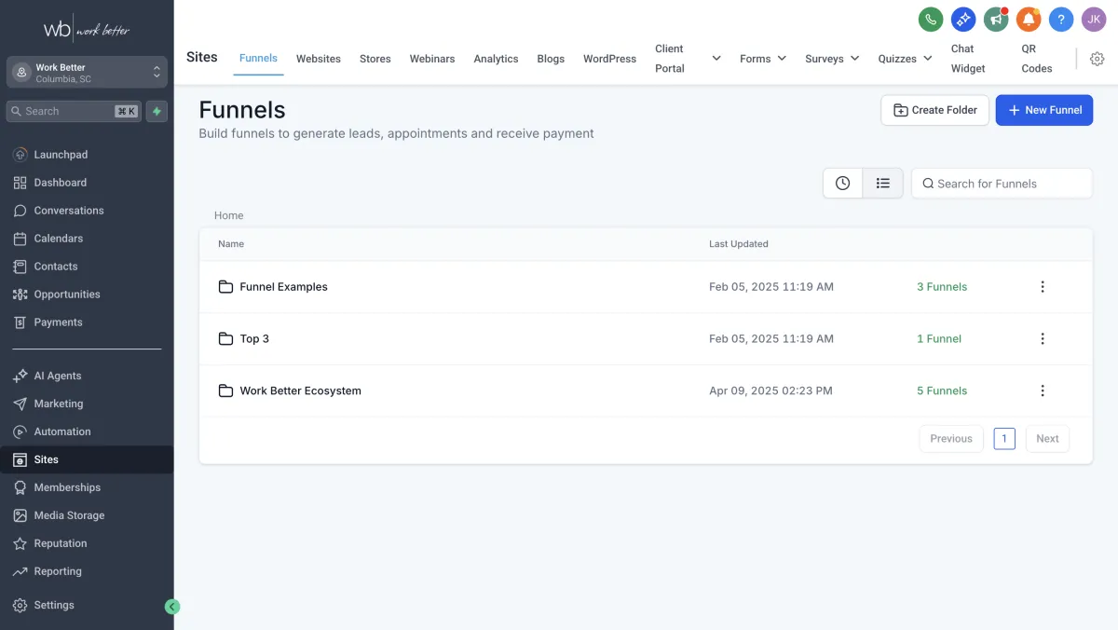
Task: Switch to the Websites tab
Action: point(319,59)
